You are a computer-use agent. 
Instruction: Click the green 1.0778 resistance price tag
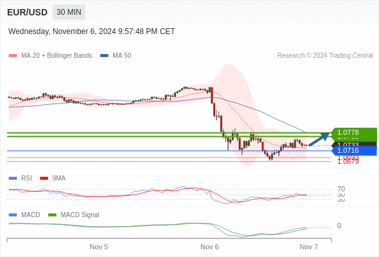click(354, 132)
